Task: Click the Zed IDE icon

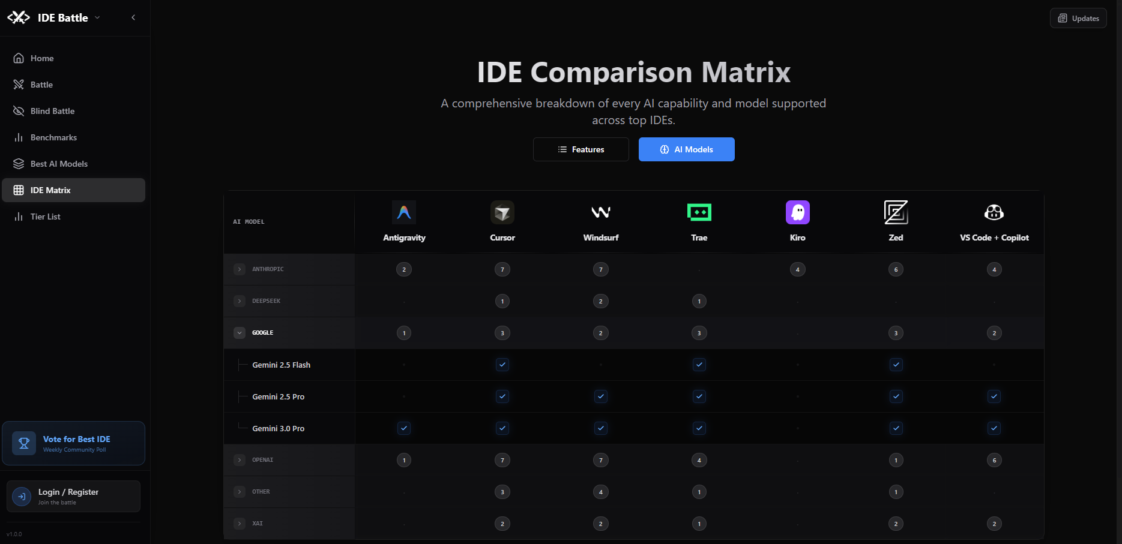Action: point(896,212)
